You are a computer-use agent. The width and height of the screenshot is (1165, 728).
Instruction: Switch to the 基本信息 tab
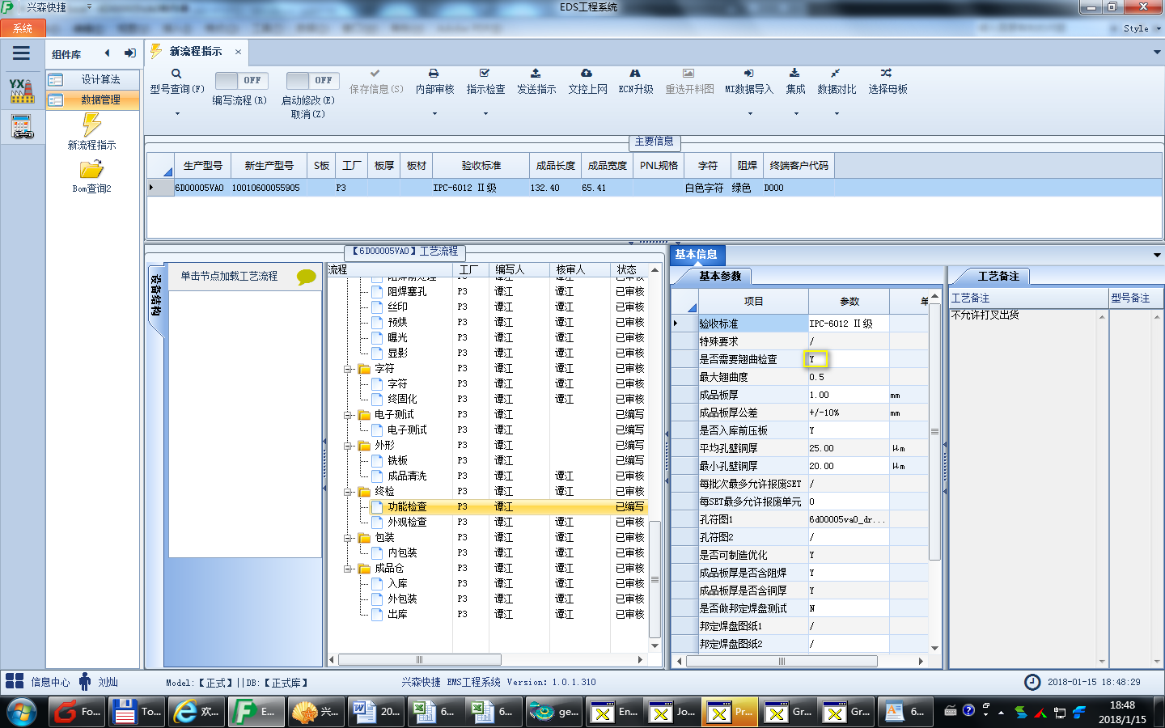[x=697, y=254]
